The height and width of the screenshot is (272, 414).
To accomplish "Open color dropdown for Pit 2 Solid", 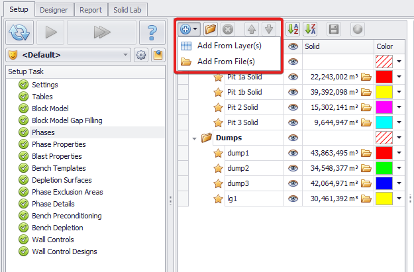I will click(x=399, y=107).
